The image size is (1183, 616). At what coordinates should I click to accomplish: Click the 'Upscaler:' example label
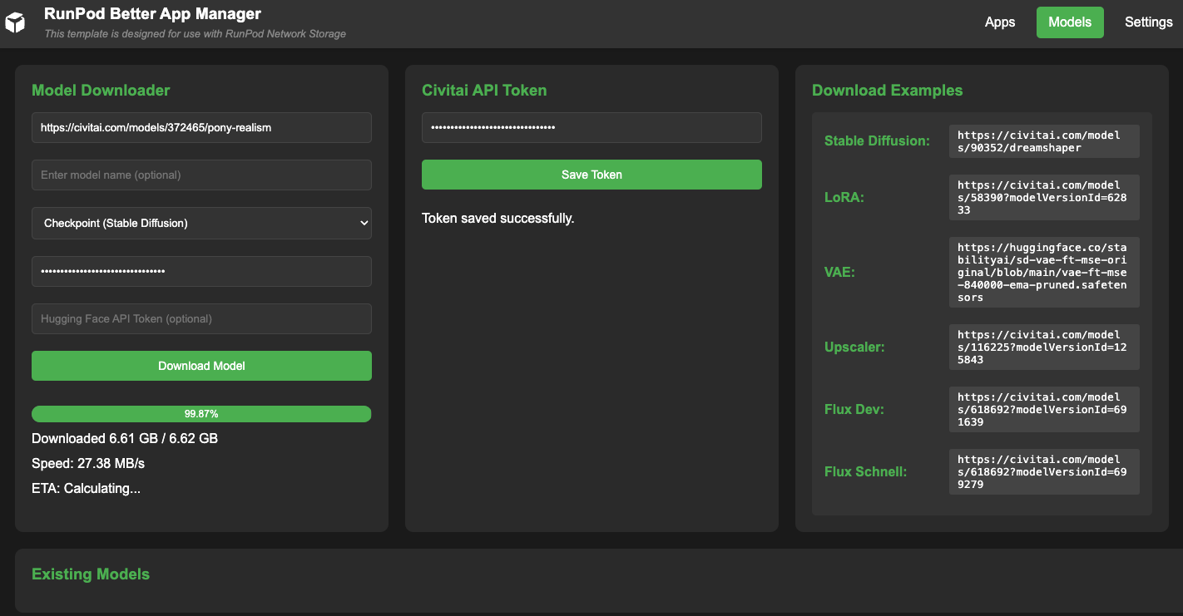(x=854, y=347)
